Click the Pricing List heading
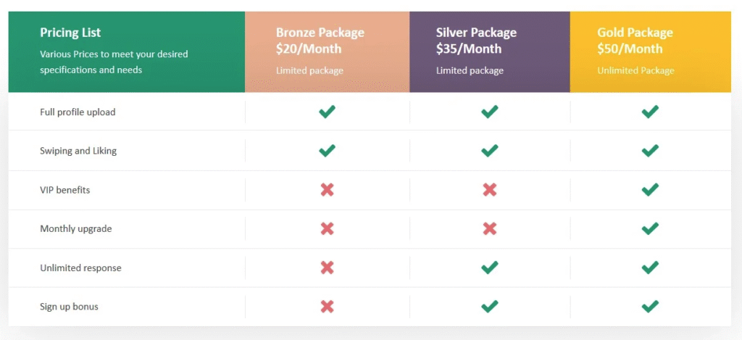The width and height of the screenshot is (742, 340). 70,33
